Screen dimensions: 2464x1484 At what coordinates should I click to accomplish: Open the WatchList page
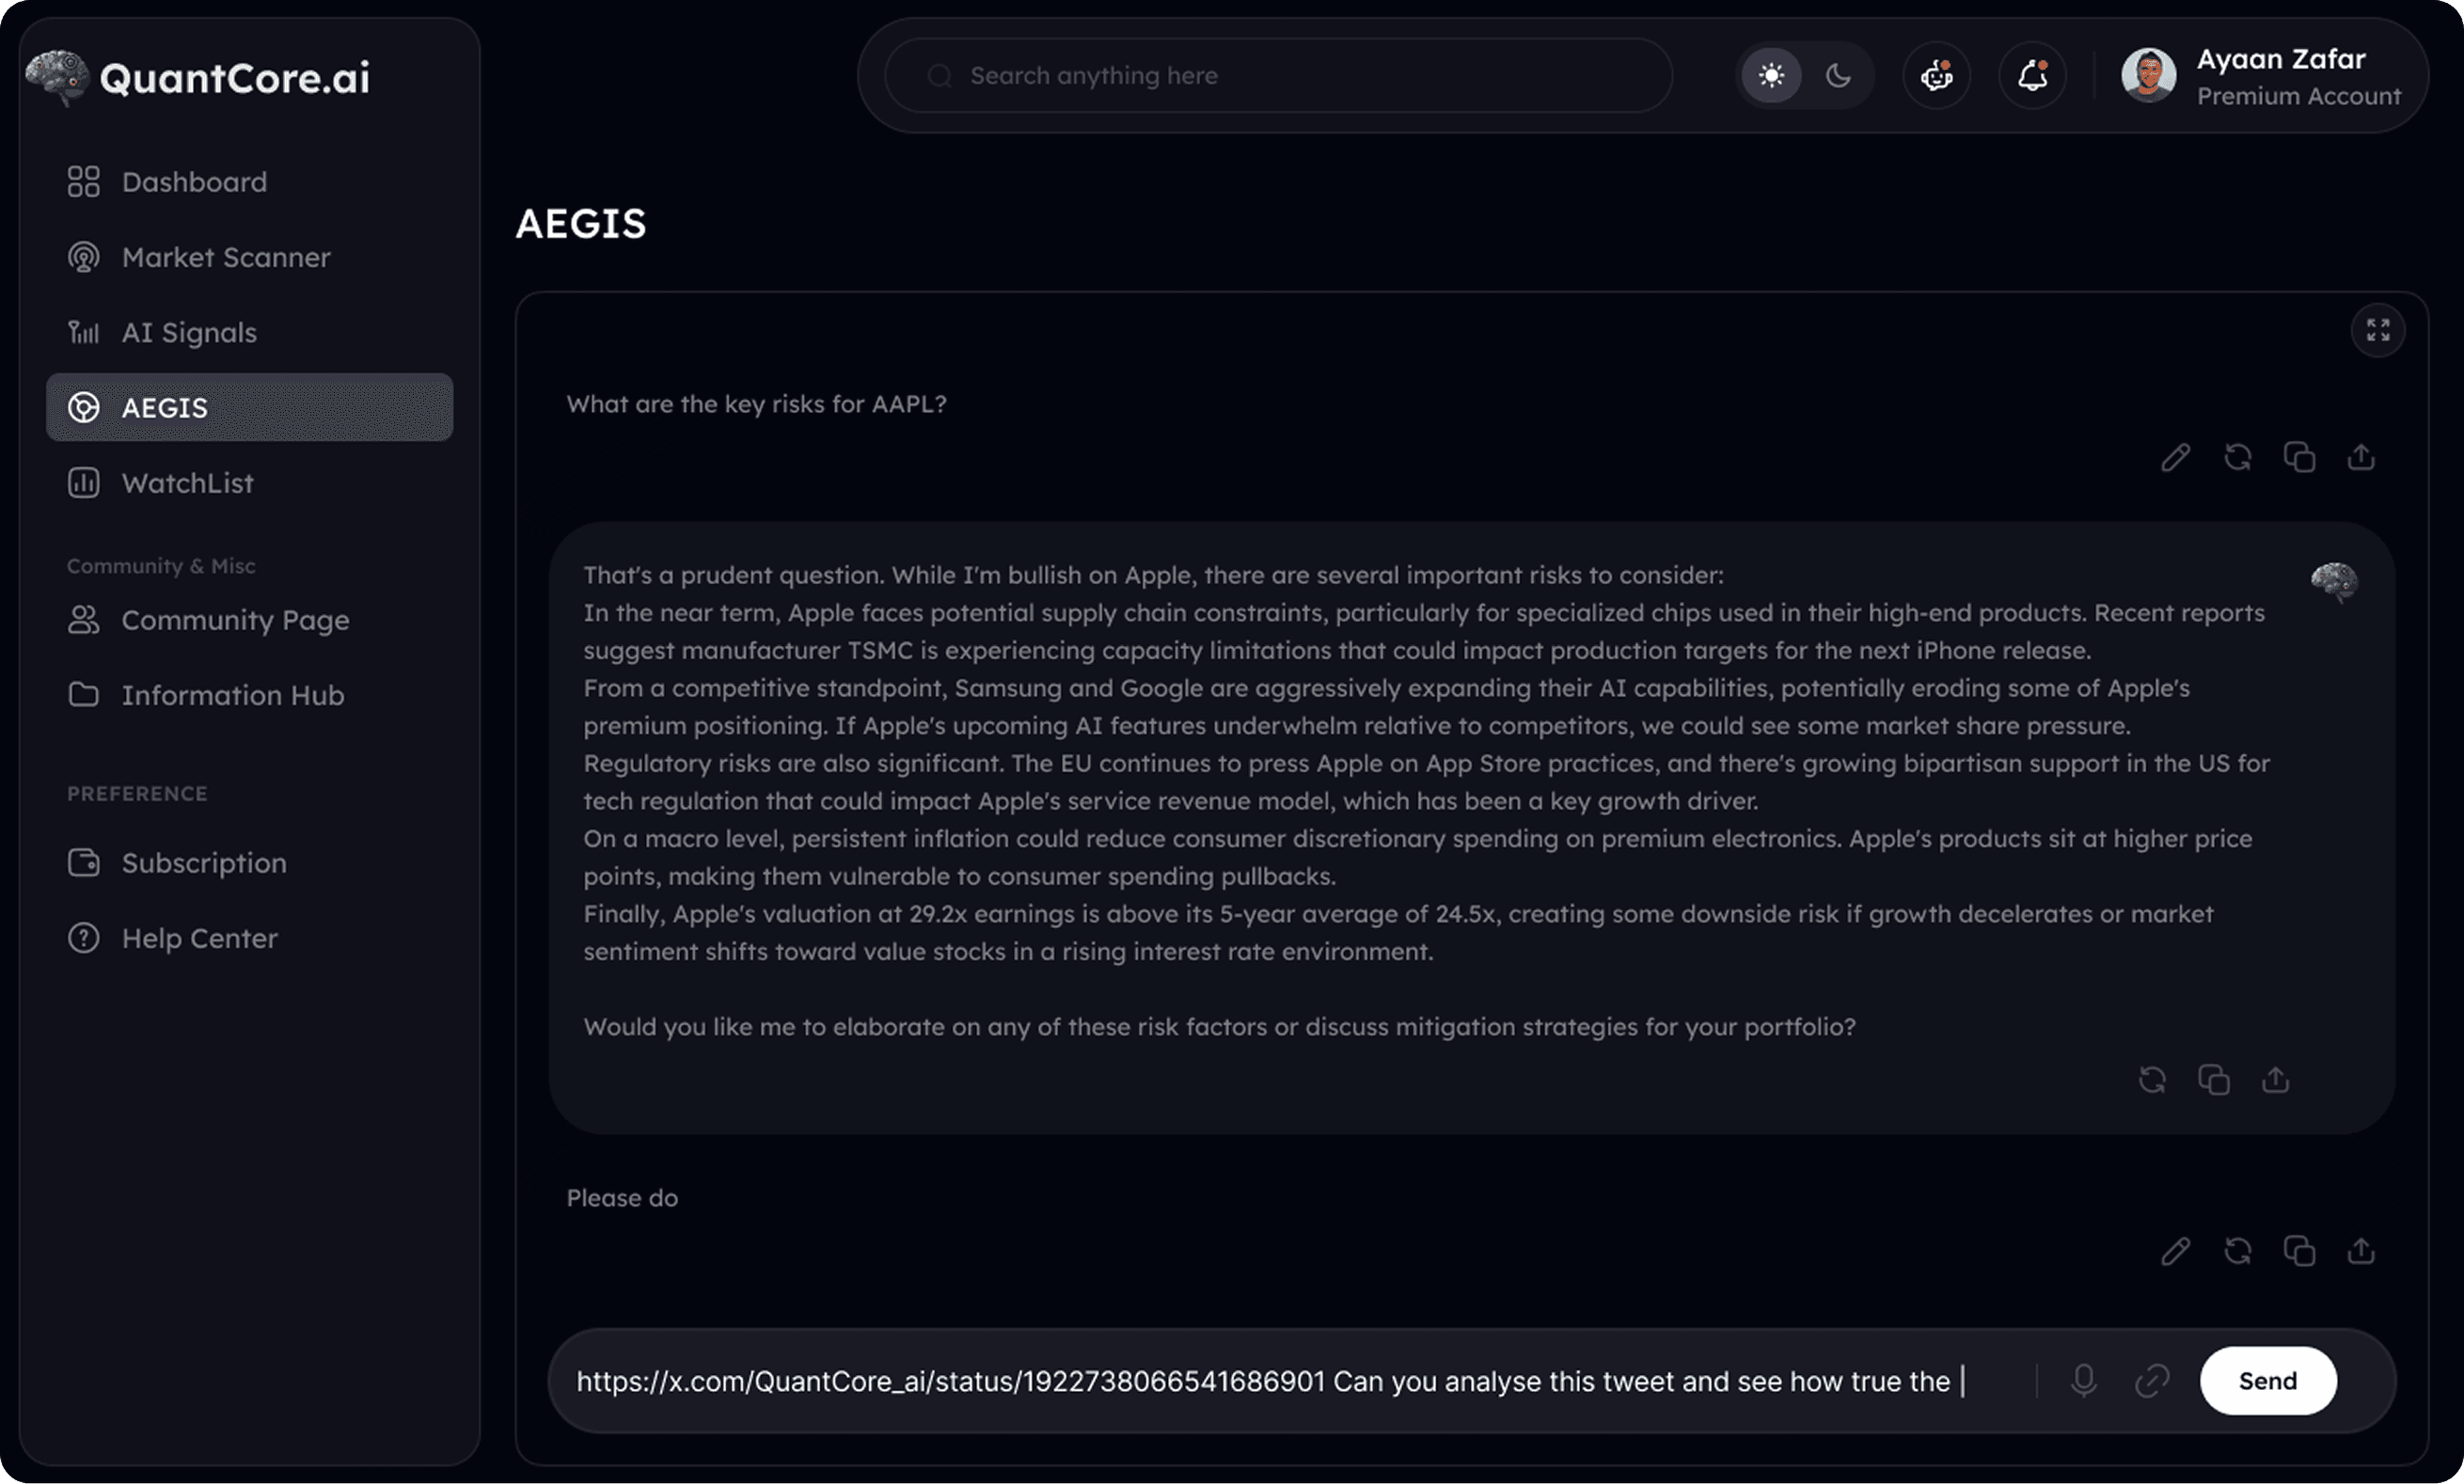point(187,484)
